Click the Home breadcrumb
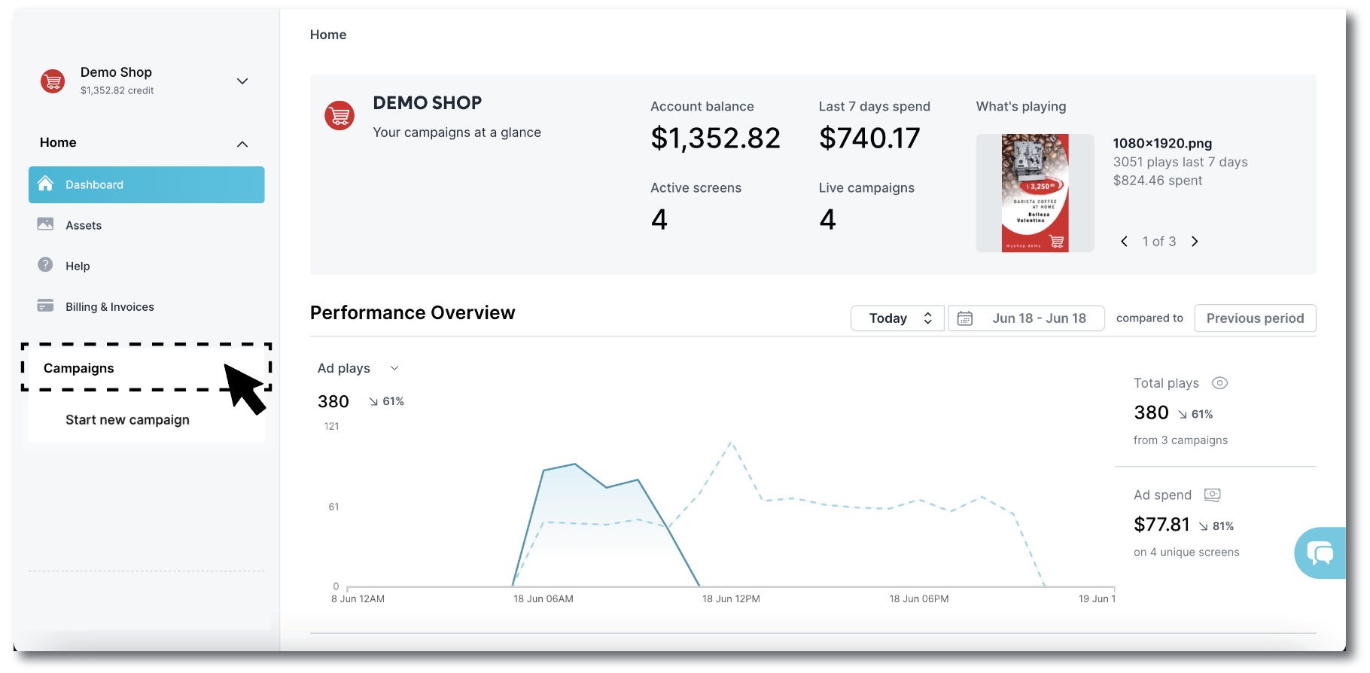Viewport: 1370px width, 673px height. coord(328,35)
